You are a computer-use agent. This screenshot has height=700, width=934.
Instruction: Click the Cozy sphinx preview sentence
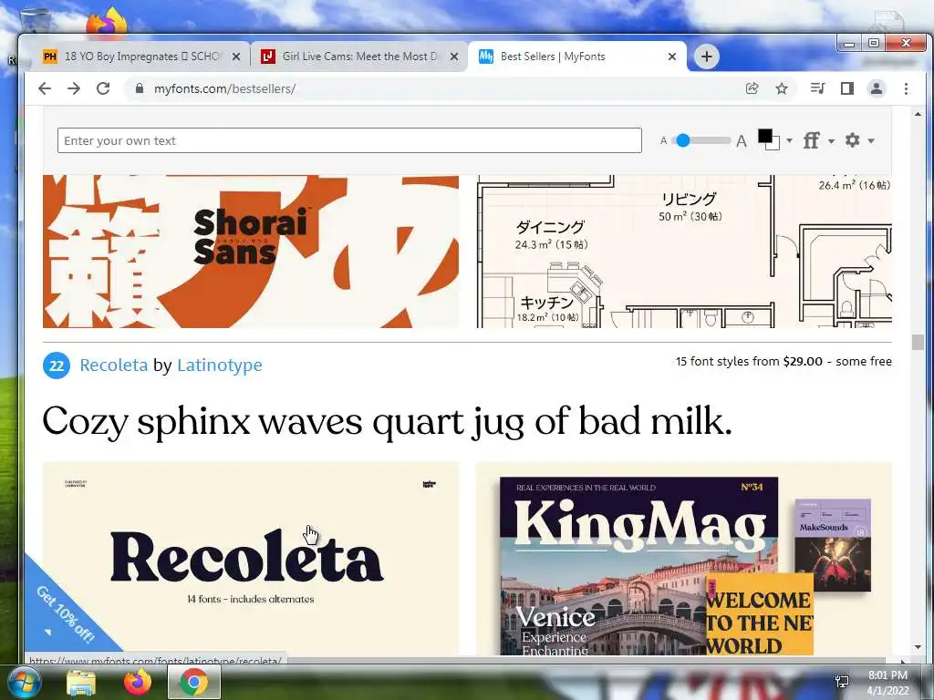[x=387, y=423]
